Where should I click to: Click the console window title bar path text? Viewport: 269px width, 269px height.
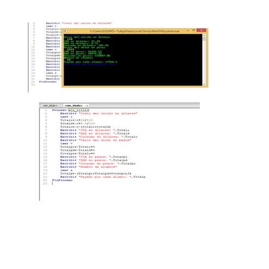pos(135,32)
